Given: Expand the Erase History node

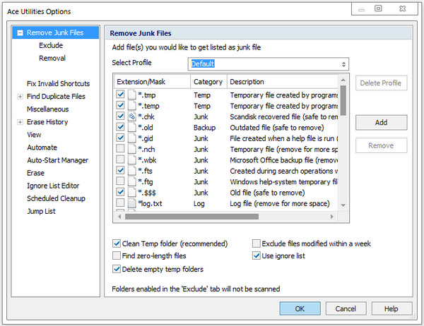Looking at the screenshot, I should pyautogui.click(x=20, y=122).
